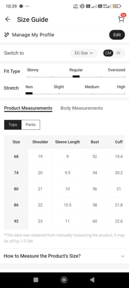The height and width of the screenshot is (288, 129).
Task: Tap the ruler icon beside Manage My Profile
Action: tap(6, 35)
